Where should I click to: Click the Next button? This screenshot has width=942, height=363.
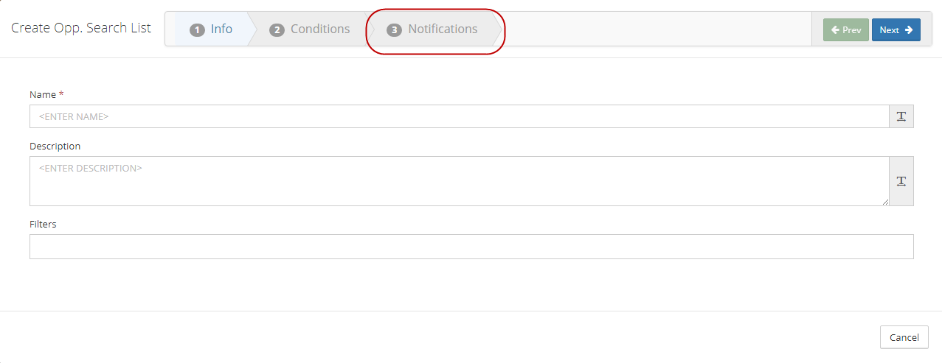[896, 30]
